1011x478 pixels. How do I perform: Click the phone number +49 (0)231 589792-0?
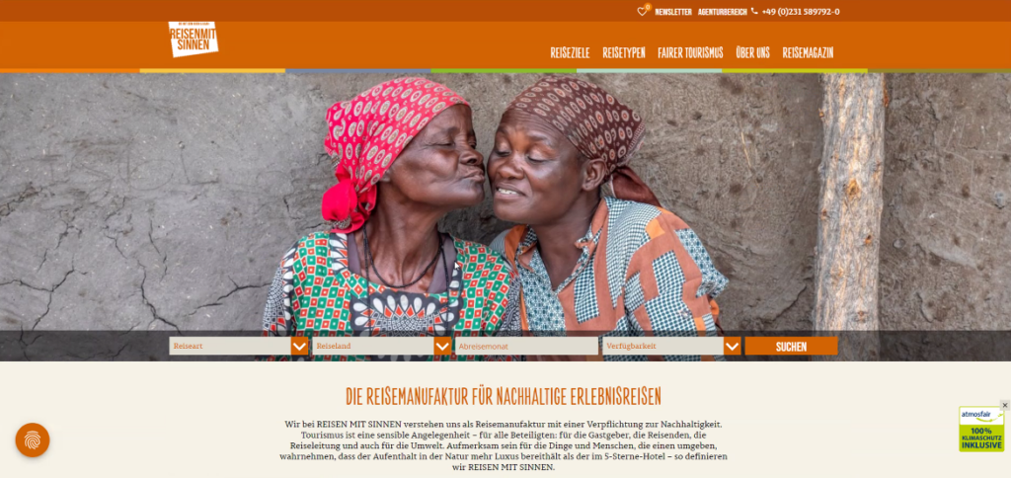pyautogui.click(x=800, y=12)
